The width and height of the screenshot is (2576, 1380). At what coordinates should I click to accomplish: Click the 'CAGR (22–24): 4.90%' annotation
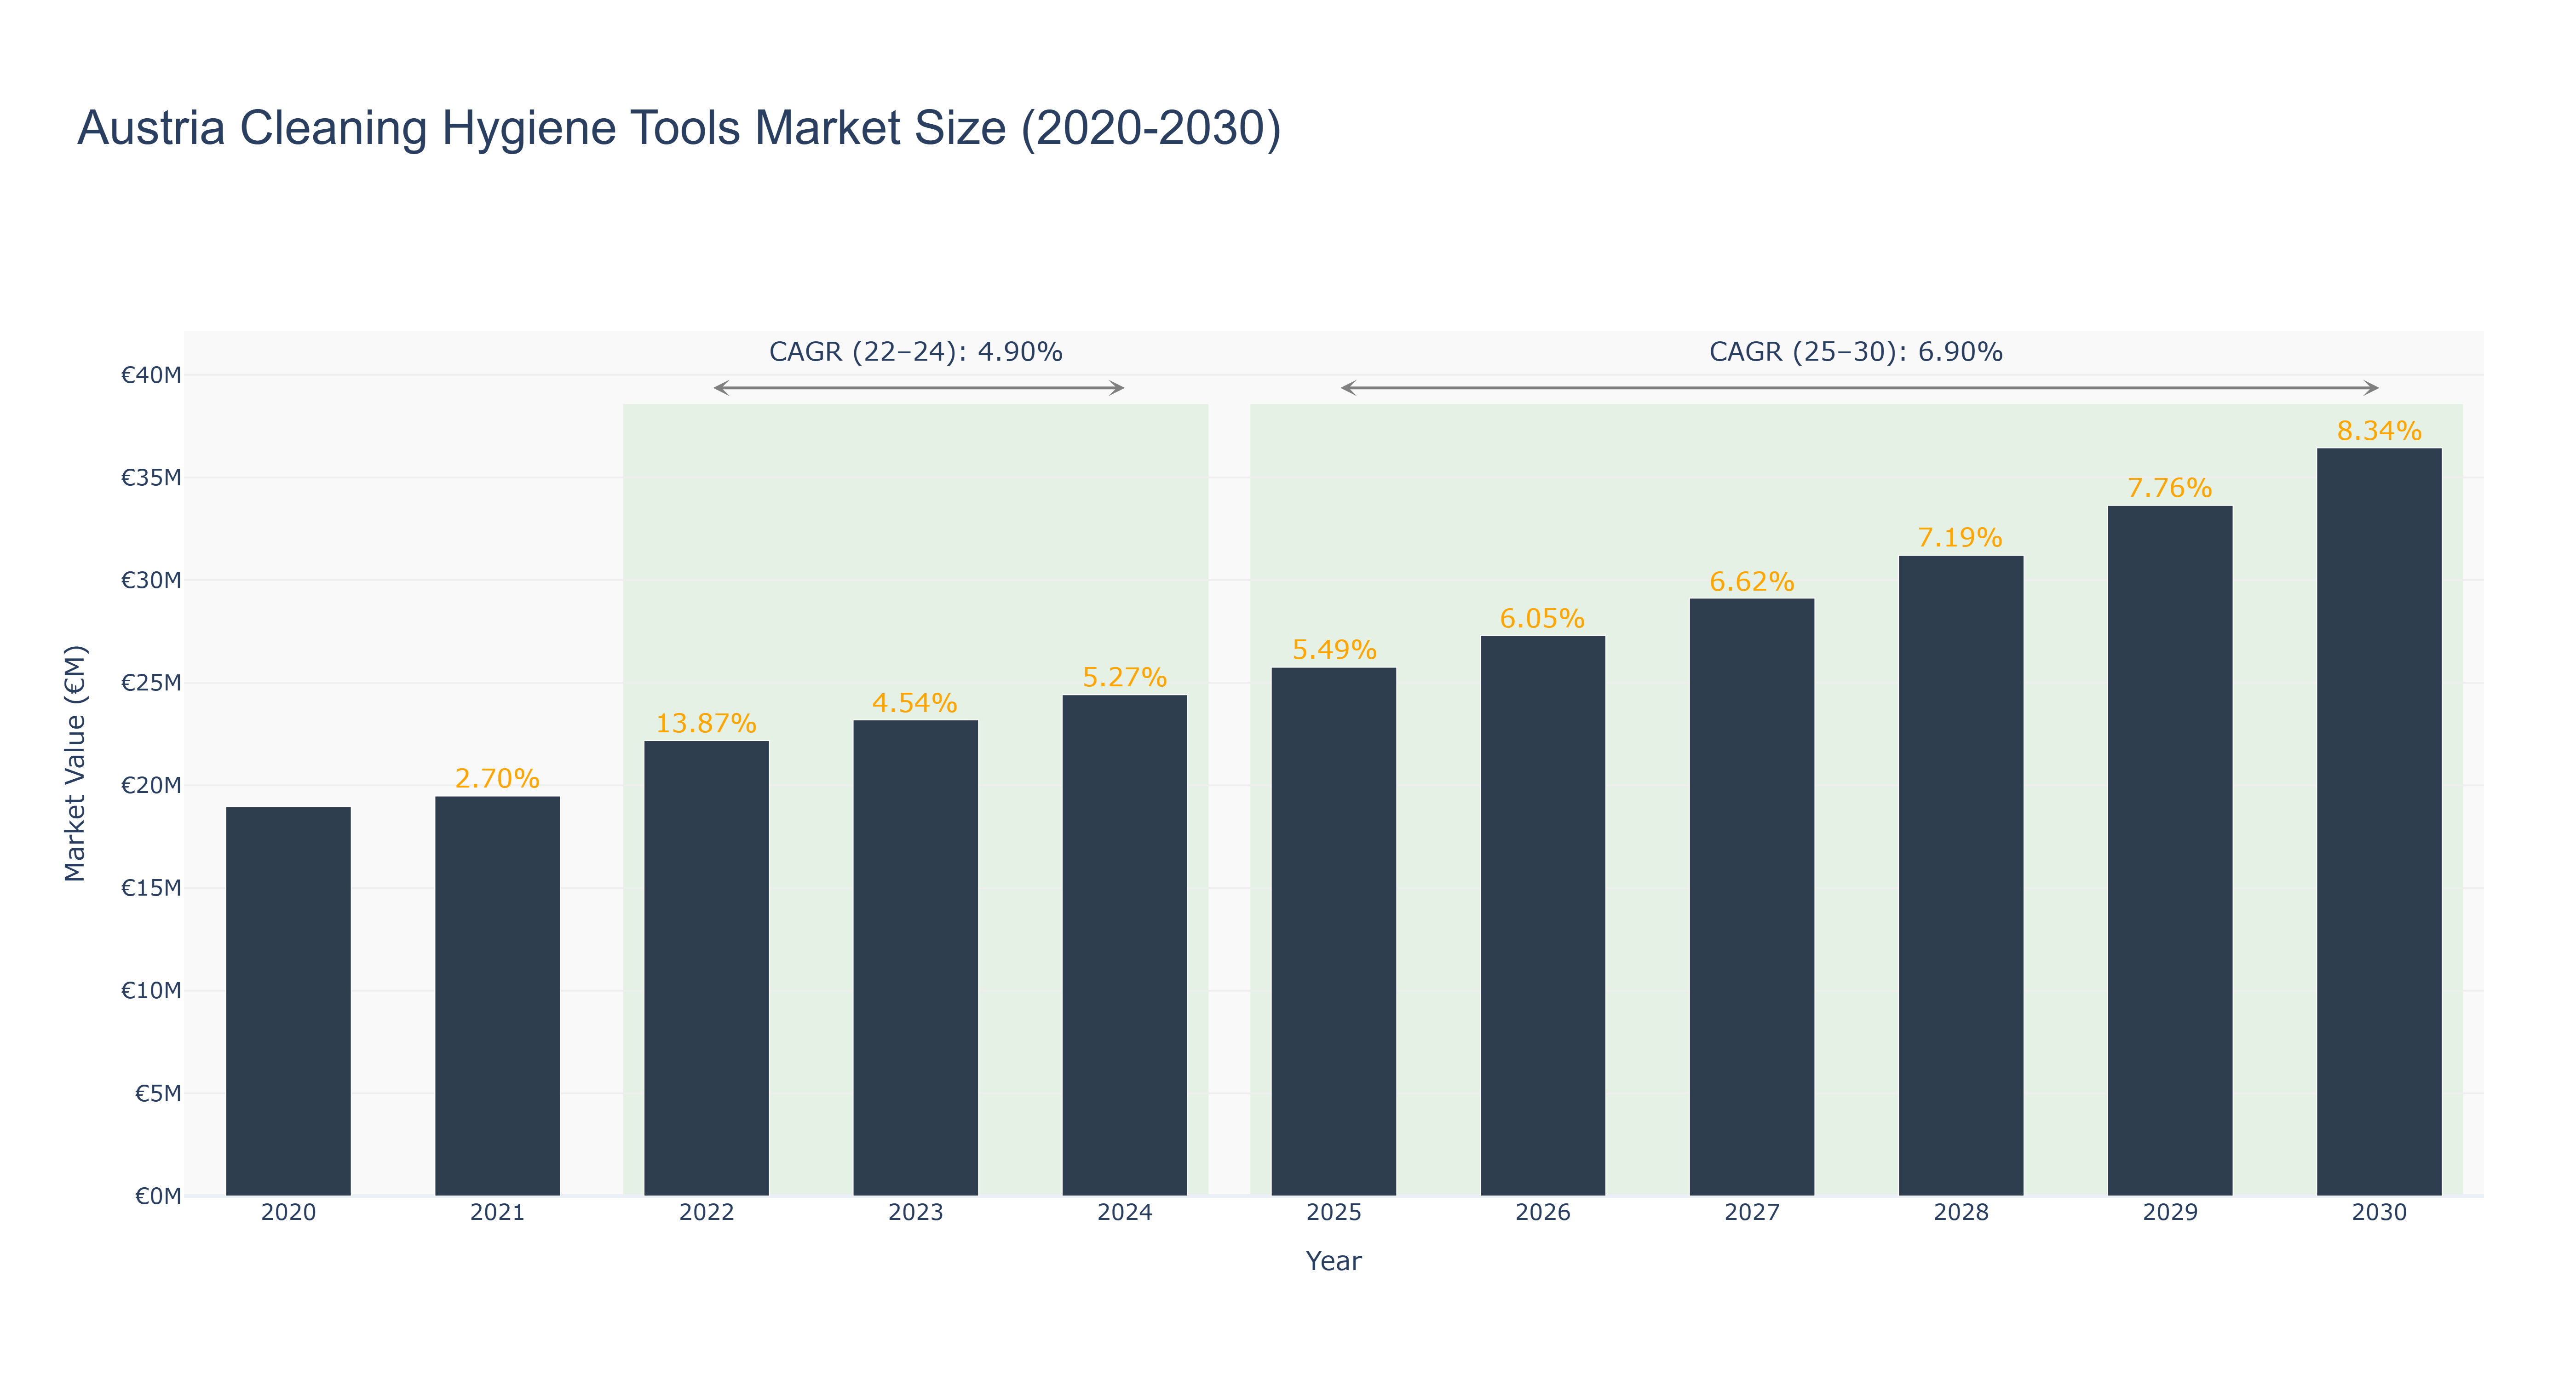point(915,352)
